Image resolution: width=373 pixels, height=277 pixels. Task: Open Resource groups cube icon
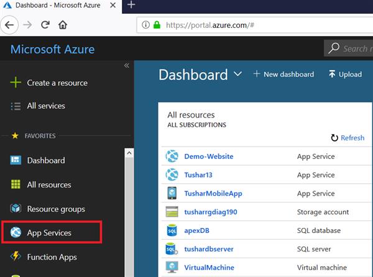16,209
